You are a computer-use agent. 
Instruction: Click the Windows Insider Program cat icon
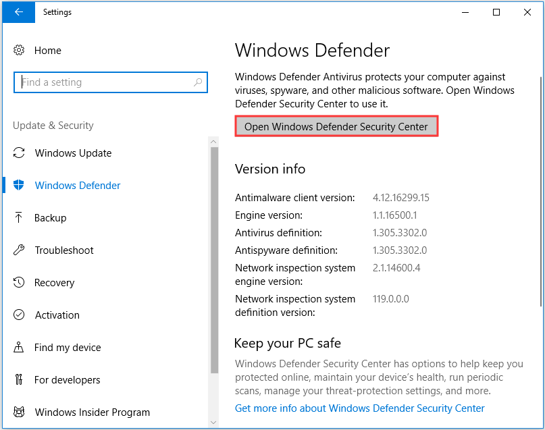point(19,412)
